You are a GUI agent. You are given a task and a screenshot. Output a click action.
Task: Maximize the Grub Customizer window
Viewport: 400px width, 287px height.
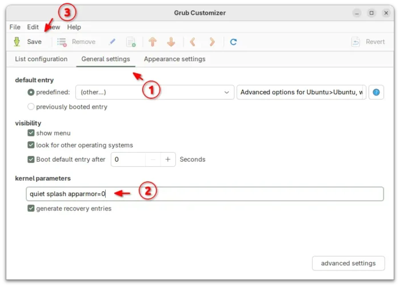pos(371,13)
